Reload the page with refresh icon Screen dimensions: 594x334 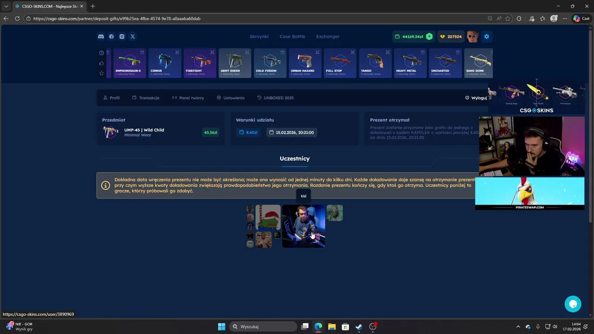click(17, 19)
